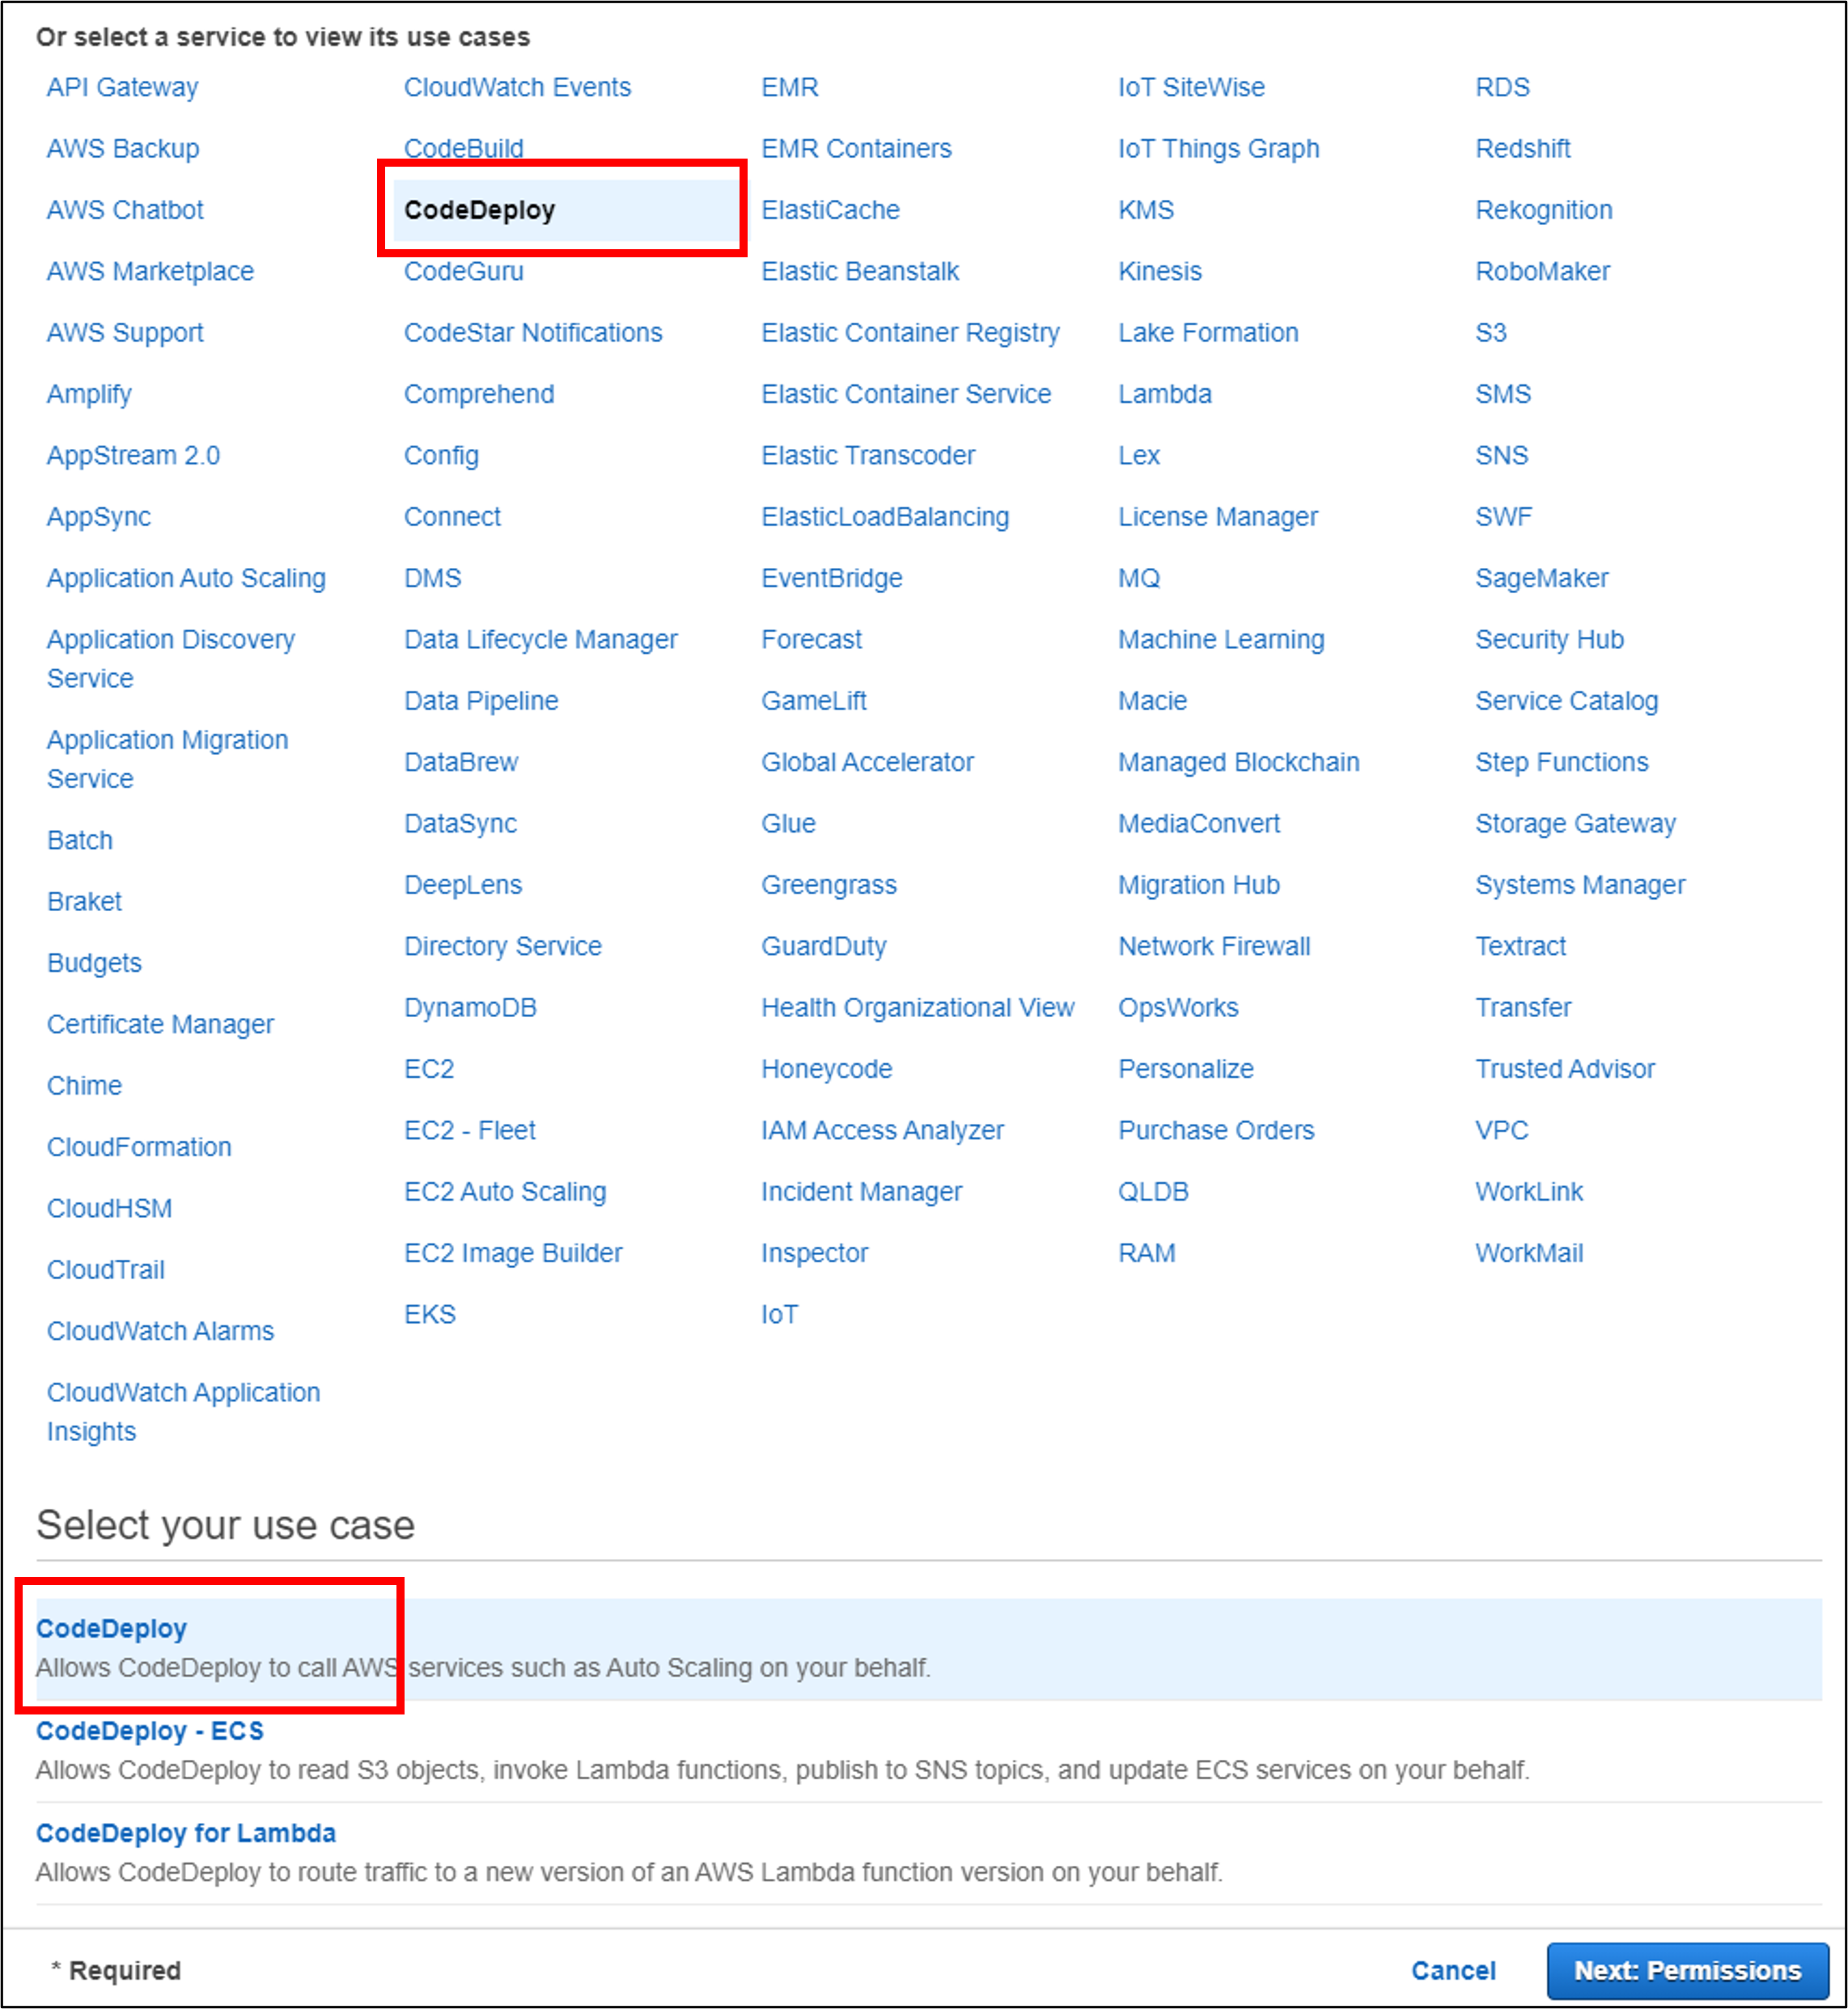Select the CloudFormation service
This screenshot has height=2009, width=1848.
pos(139,1147)
